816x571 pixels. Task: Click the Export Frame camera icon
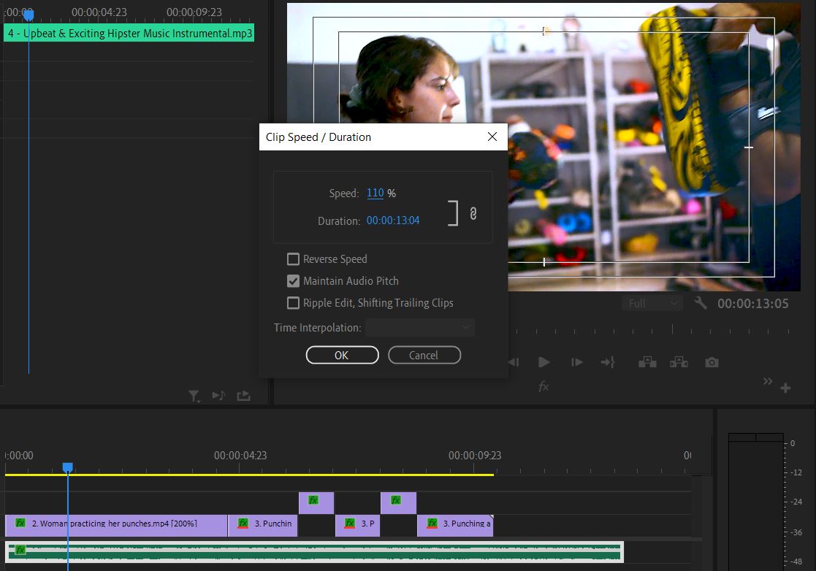[x=712, y=362]
